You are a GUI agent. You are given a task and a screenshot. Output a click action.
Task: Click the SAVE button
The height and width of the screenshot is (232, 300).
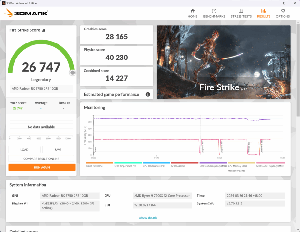coord(58,150)
